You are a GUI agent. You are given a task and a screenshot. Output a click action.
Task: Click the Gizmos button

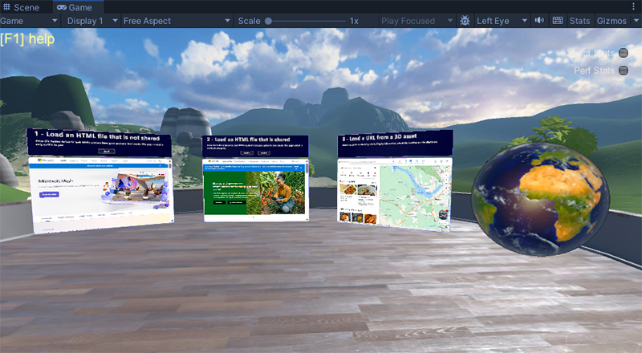pos(612,21)
